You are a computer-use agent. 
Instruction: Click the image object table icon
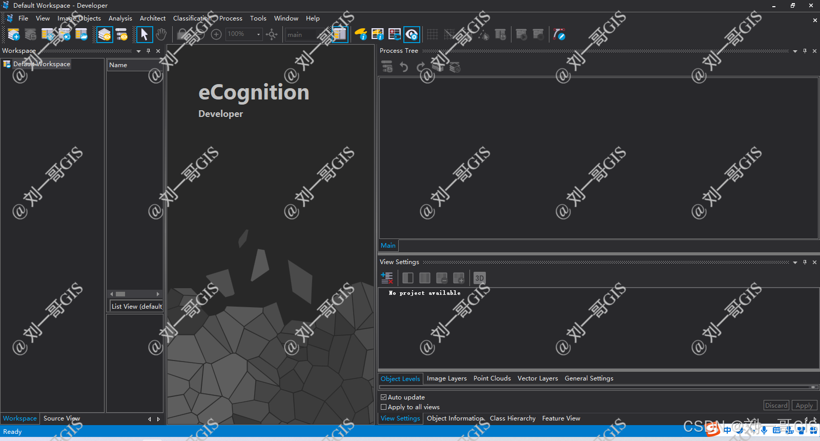point(395,34)
